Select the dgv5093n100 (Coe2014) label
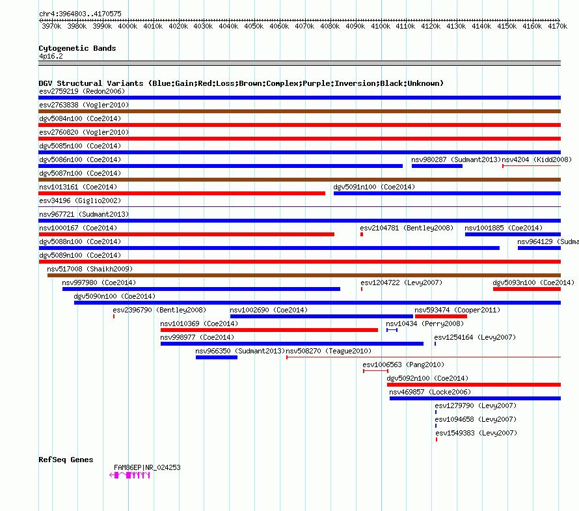Viewport: 579px width, 511px height. coord(533,283)
